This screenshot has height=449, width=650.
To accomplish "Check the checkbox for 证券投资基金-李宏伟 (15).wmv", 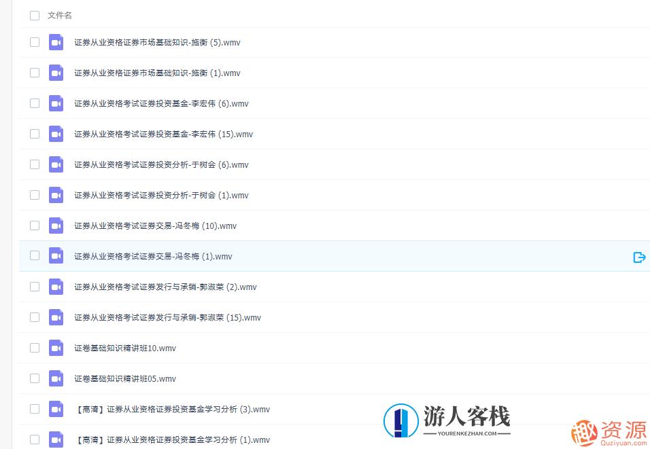I will [35, 134].
